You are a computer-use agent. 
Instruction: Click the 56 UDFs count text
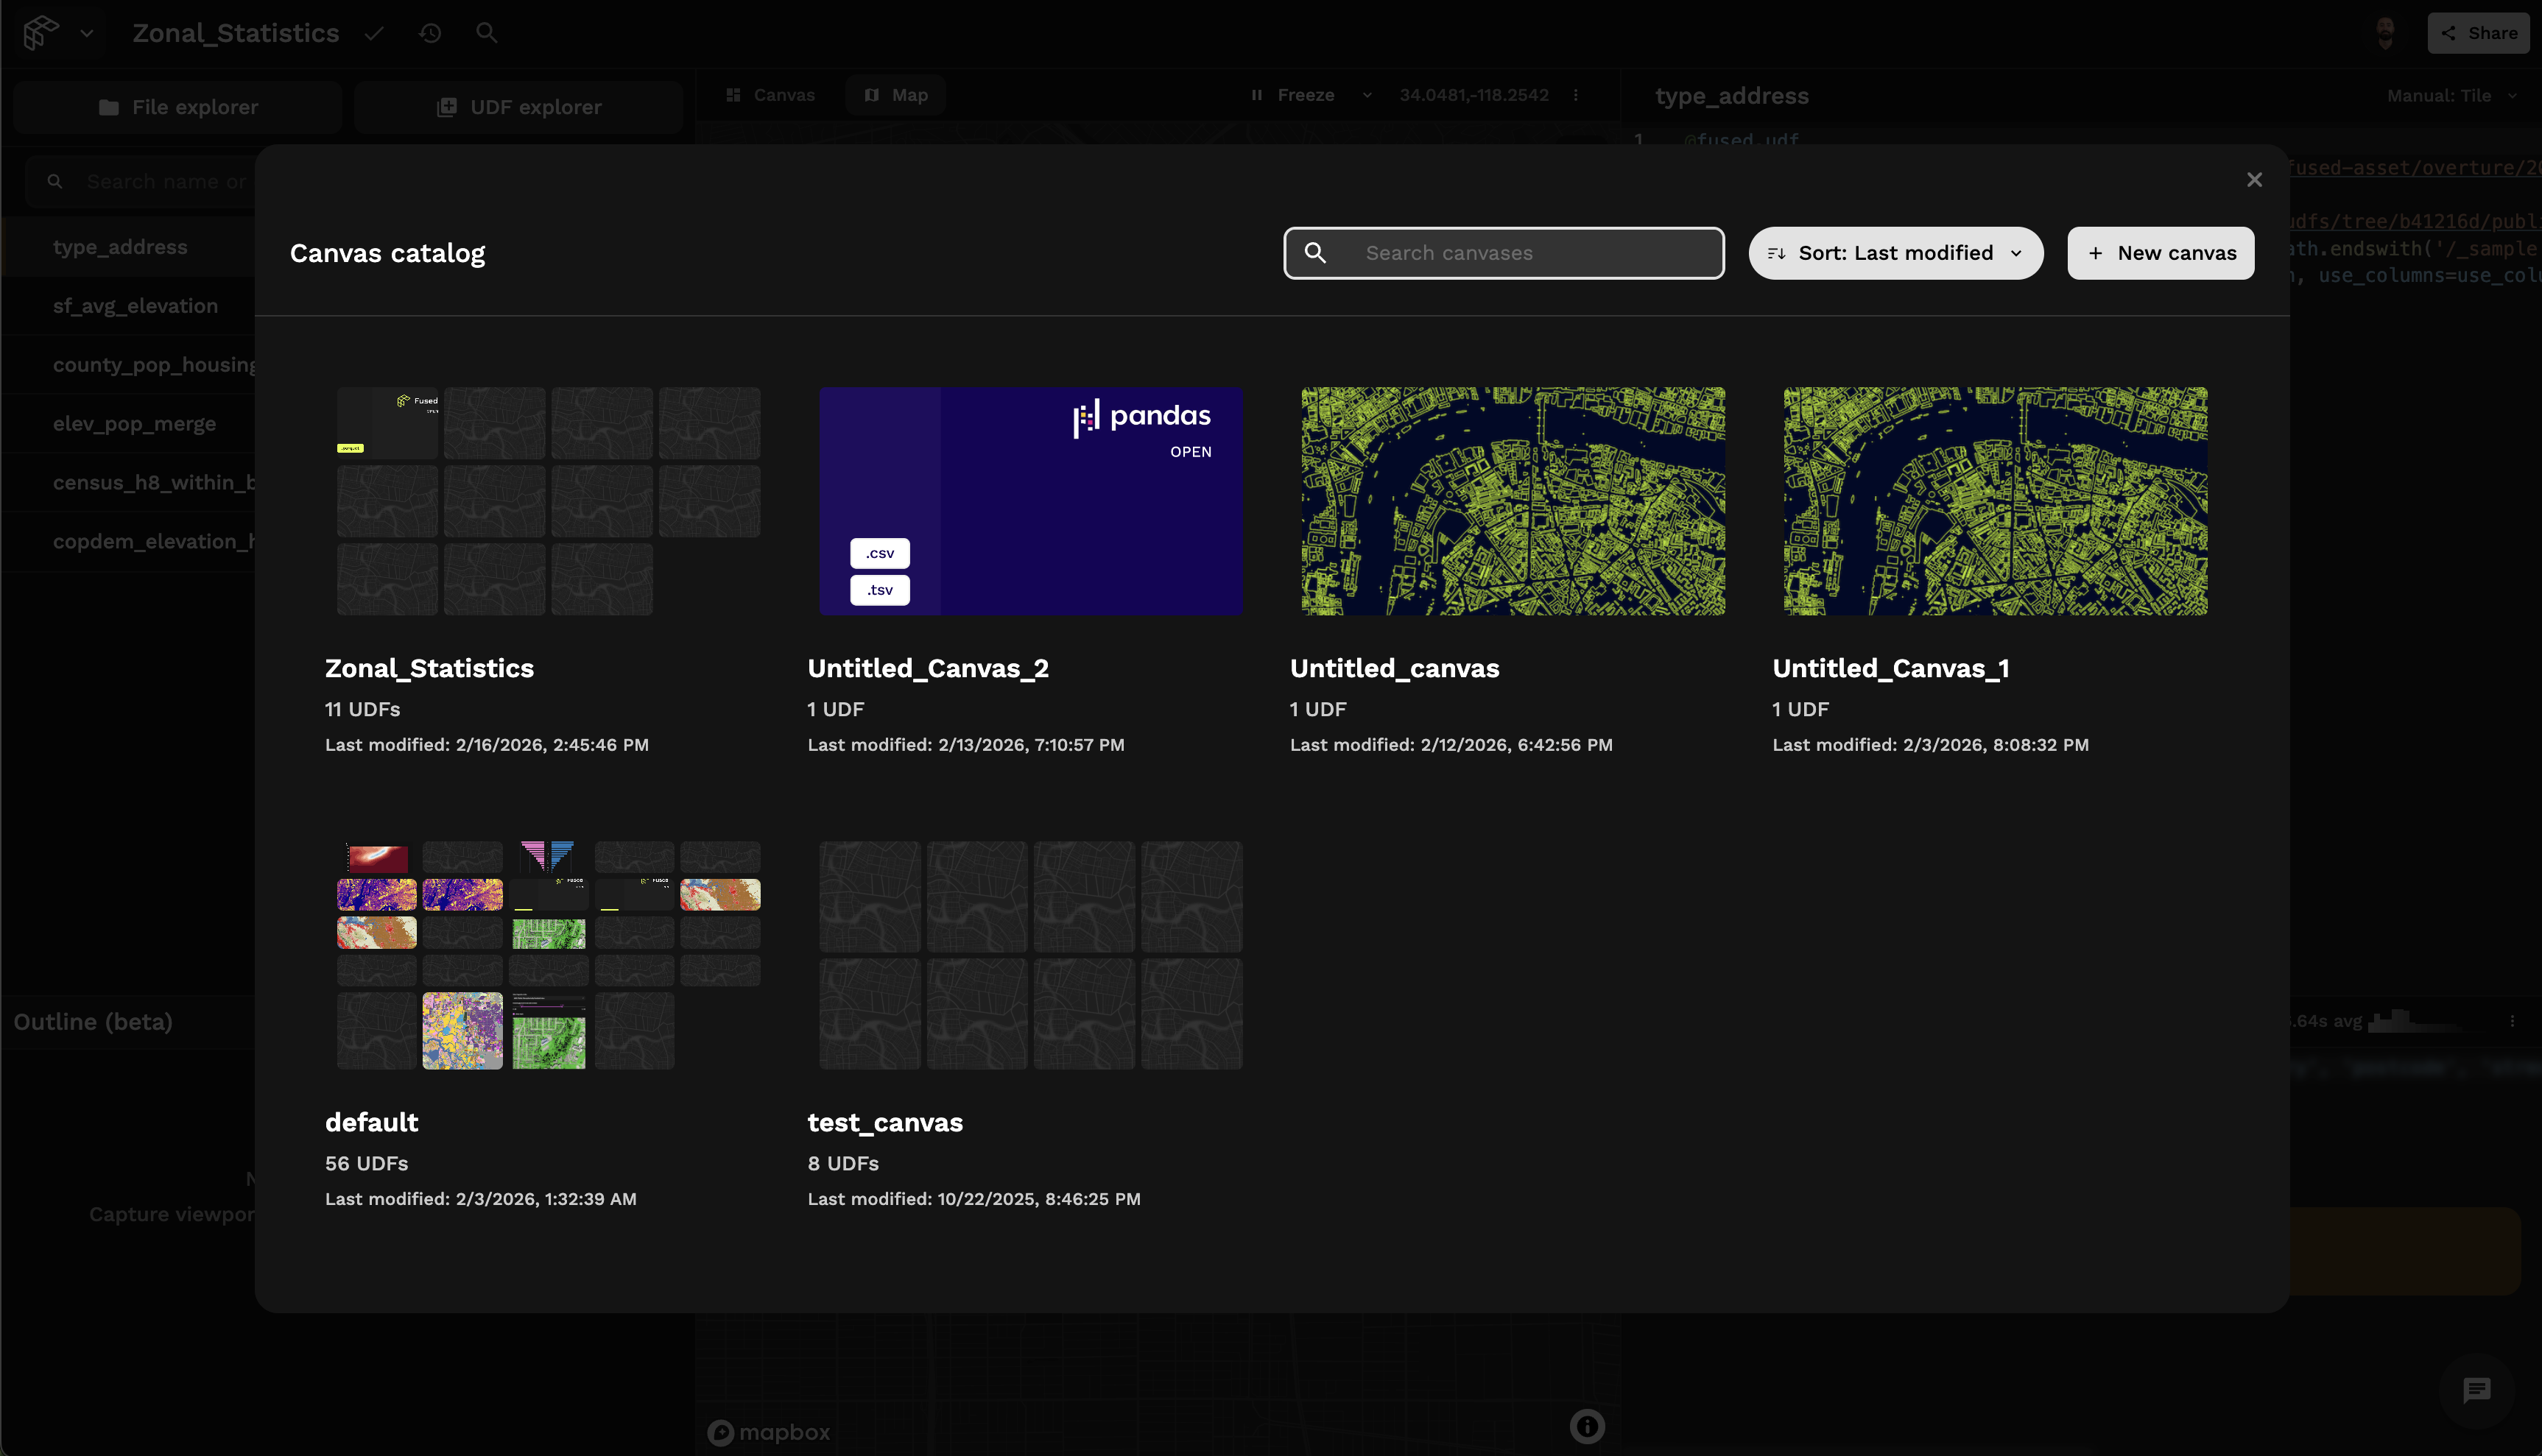366,1163
